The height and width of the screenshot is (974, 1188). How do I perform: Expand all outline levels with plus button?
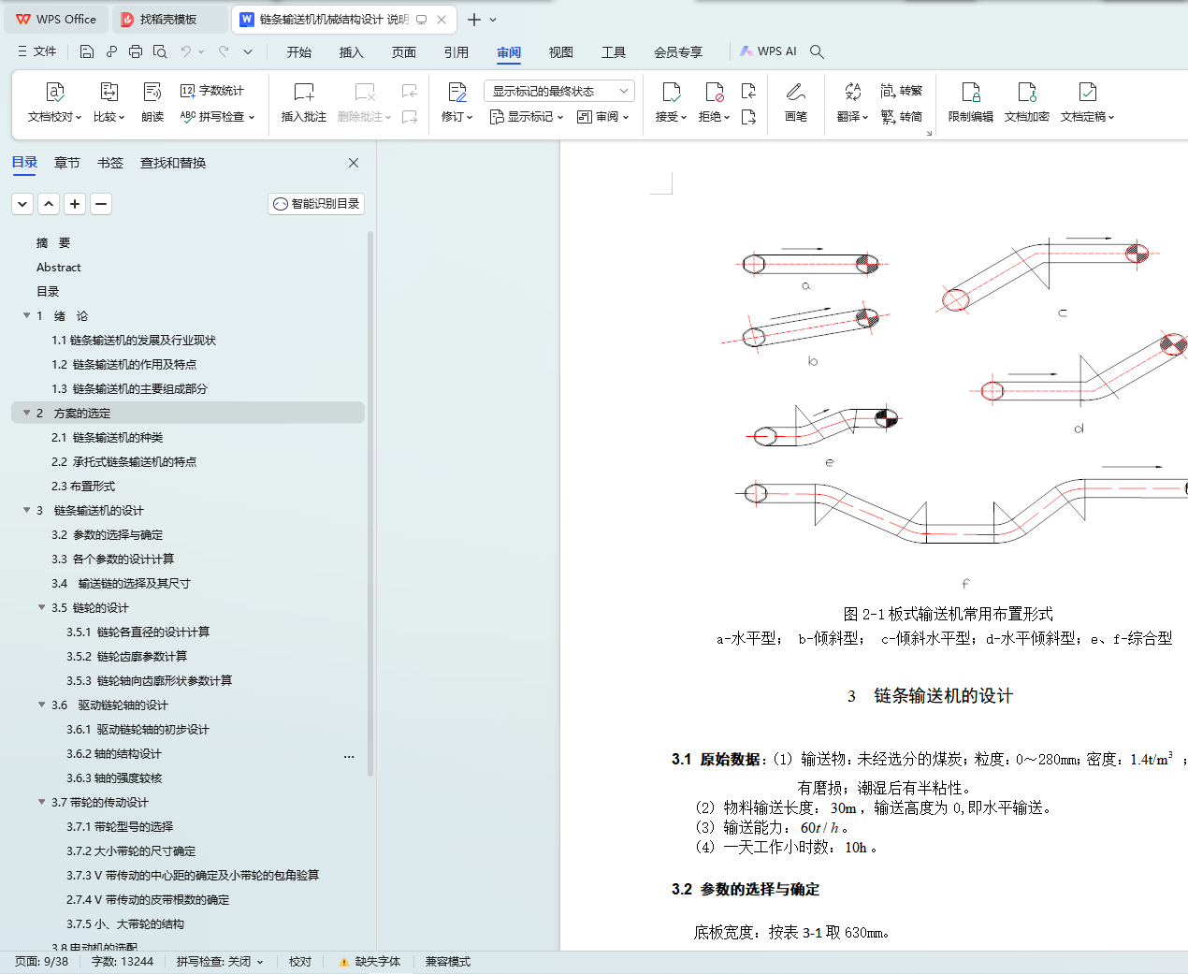pos(75,204)
